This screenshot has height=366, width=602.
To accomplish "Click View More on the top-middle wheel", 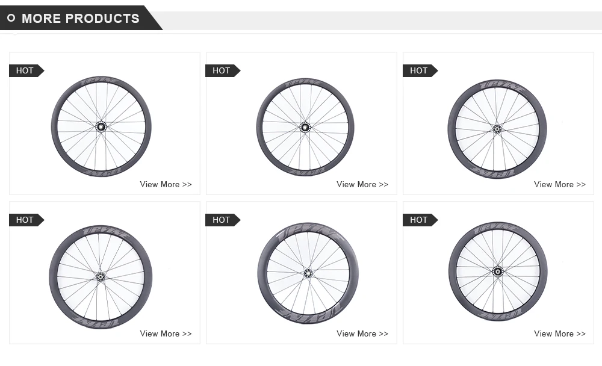I will pos(362,184).
